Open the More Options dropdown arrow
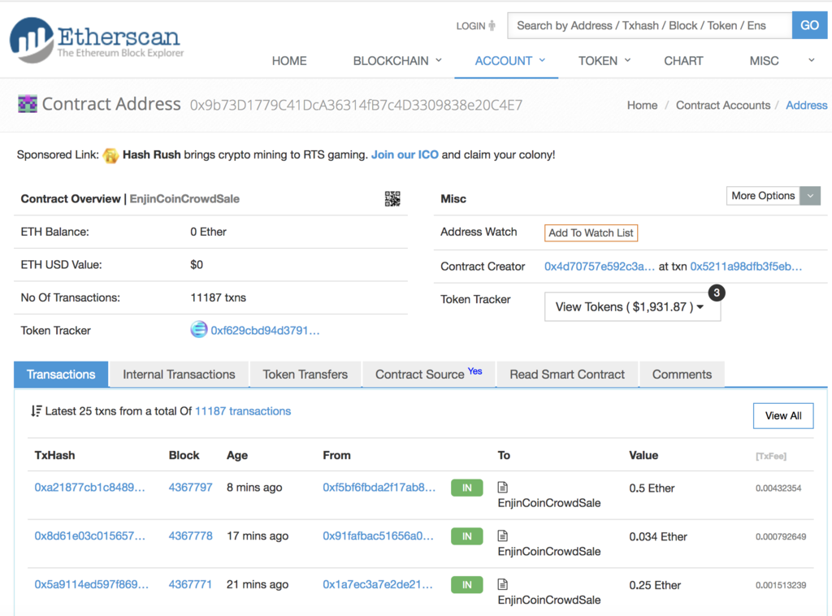 click(810, 196)
